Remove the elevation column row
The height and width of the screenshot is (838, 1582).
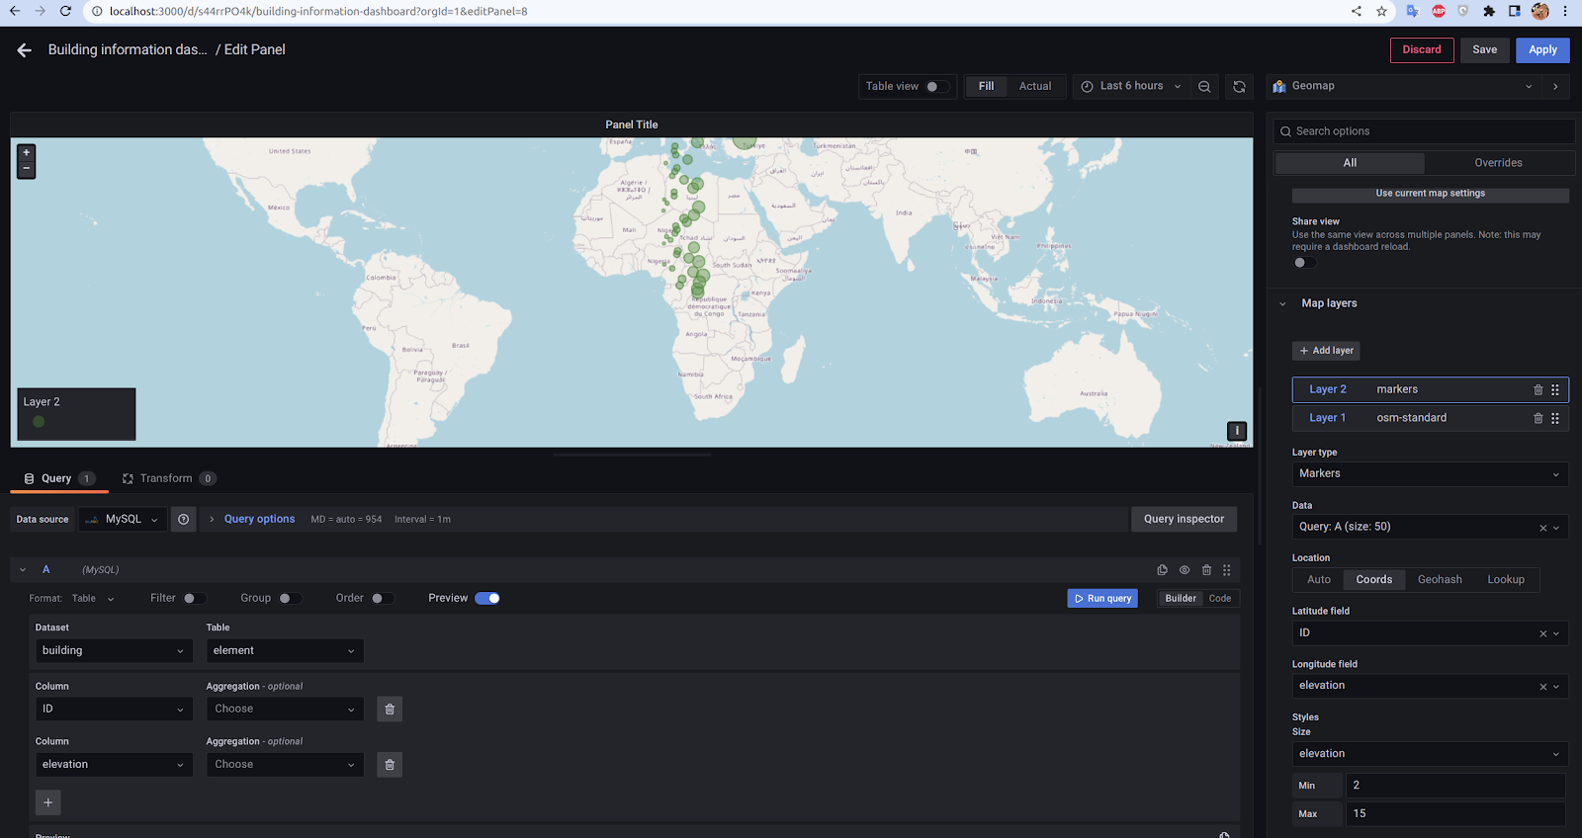tap(390, 765)
